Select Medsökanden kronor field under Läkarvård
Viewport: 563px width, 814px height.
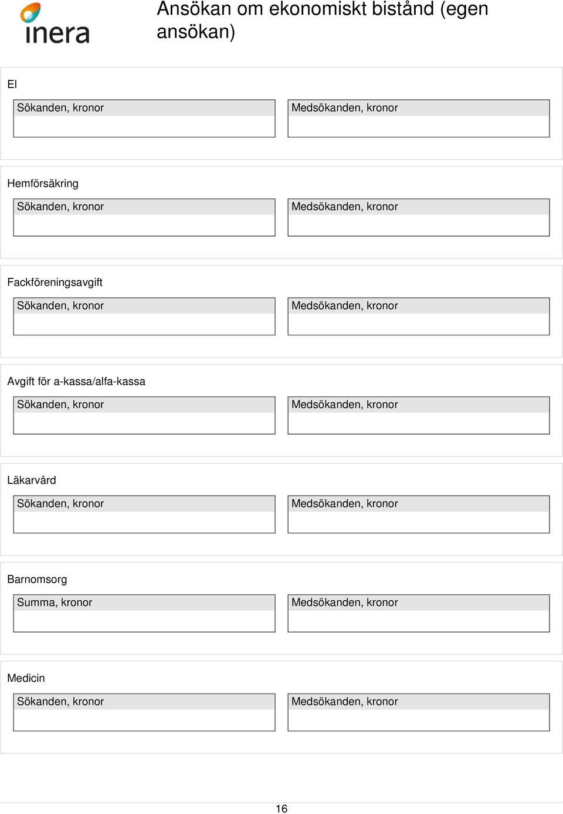[x=419, y=514]
